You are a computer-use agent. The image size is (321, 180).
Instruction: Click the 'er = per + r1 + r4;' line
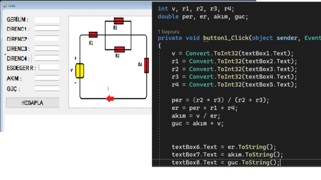click(205, 108)
